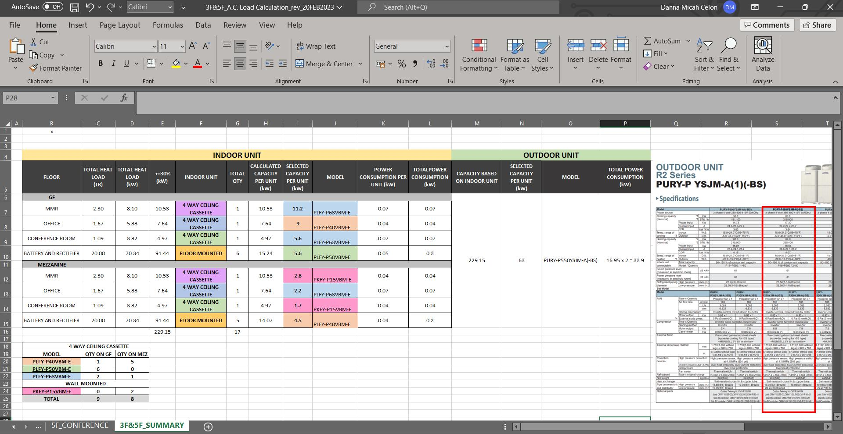Click the Paste clipboard icon
This screenshot has height=434, width=843.
click(16, 46)
